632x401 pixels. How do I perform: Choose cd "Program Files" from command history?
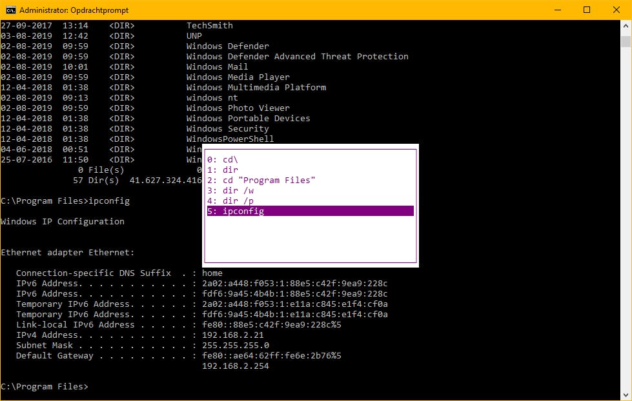pos(261,180)
